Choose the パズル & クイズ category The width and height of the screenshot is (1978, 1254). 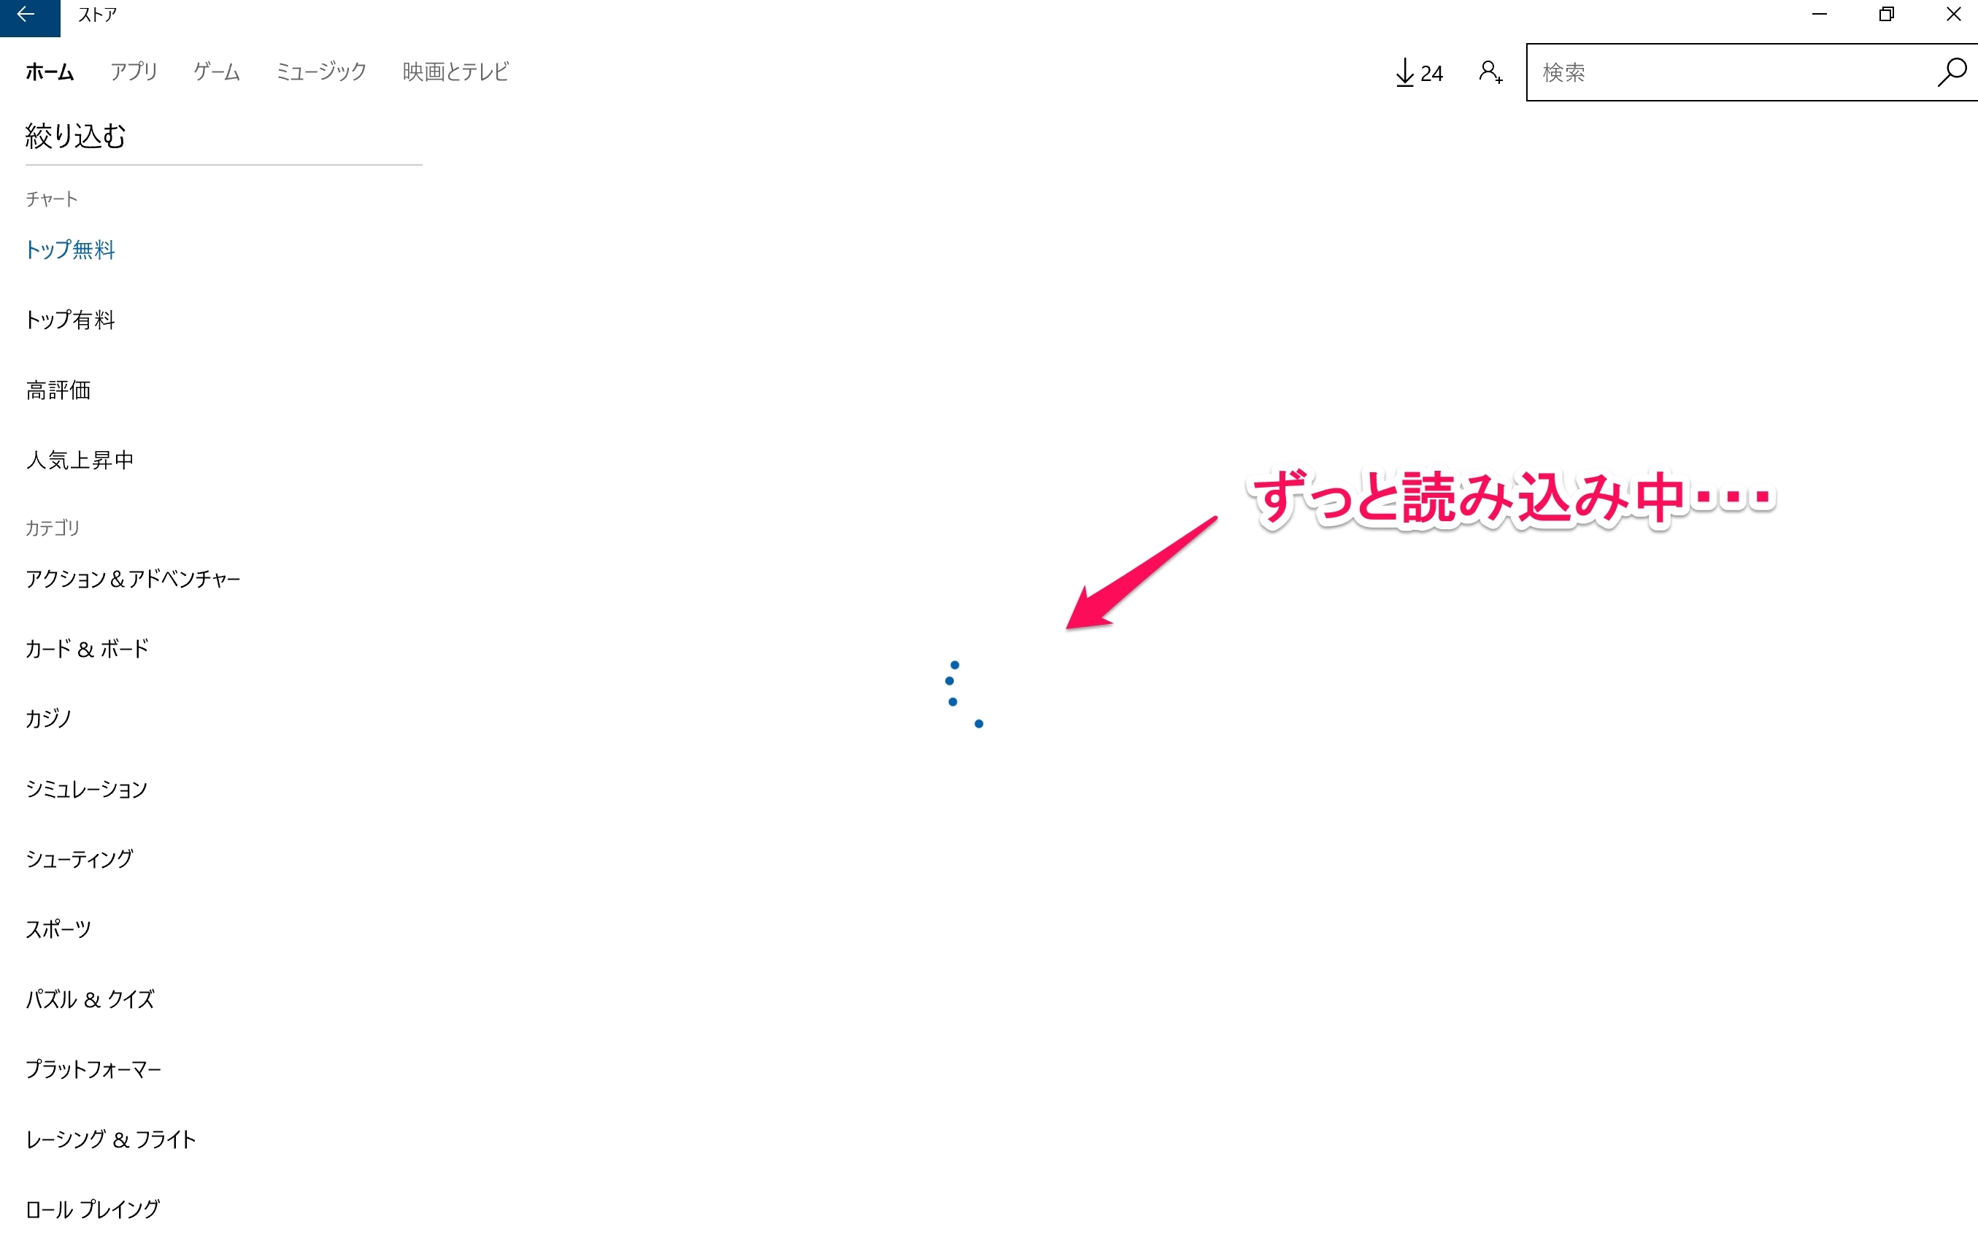point(91,999)
